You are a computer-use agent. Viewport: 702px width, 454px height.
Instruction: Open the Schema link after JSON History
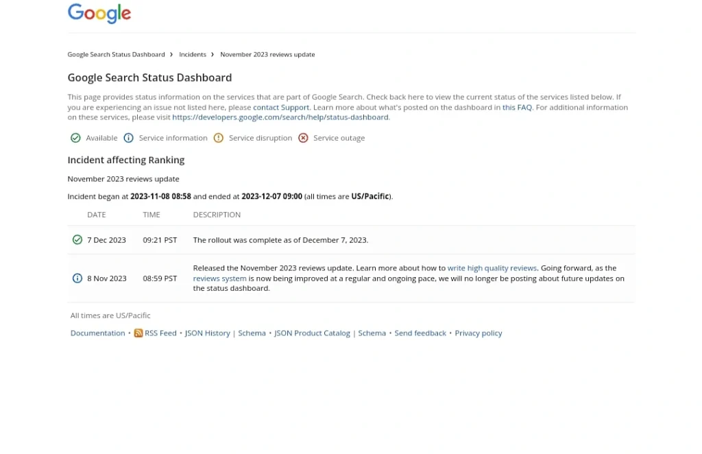(252, 333)
